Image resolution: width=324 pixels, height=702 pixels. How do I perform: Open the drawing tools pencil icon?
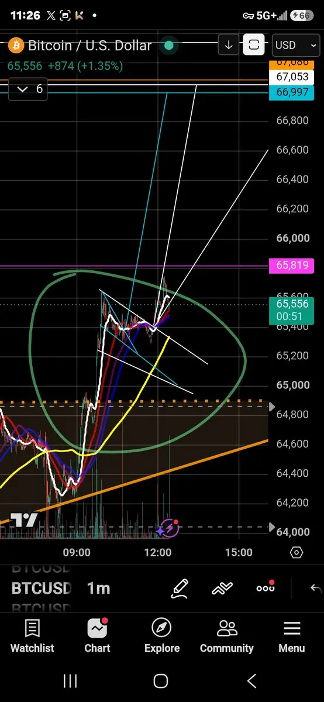[x=180, y=589]
